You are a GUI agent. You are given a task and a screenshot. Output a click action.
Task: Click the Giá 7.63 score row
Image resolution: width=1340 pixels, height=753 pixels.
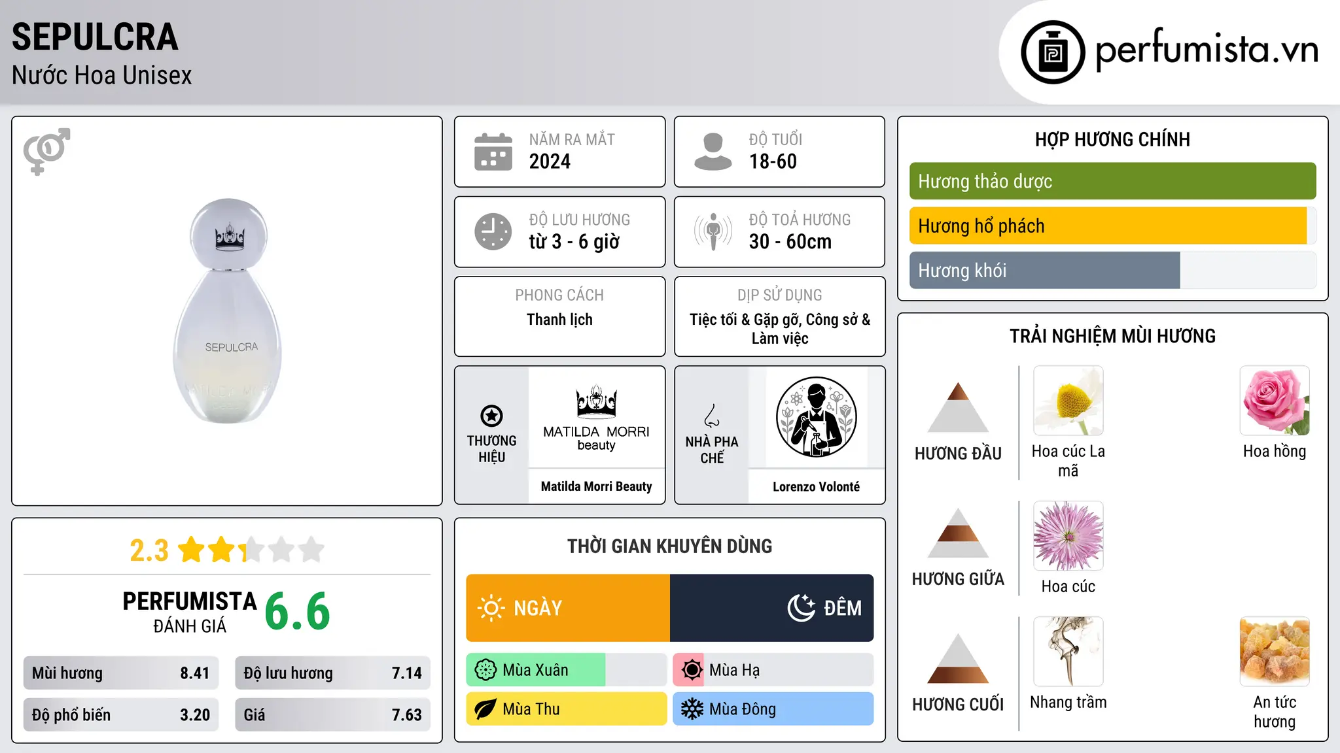(x=332, y=714)
